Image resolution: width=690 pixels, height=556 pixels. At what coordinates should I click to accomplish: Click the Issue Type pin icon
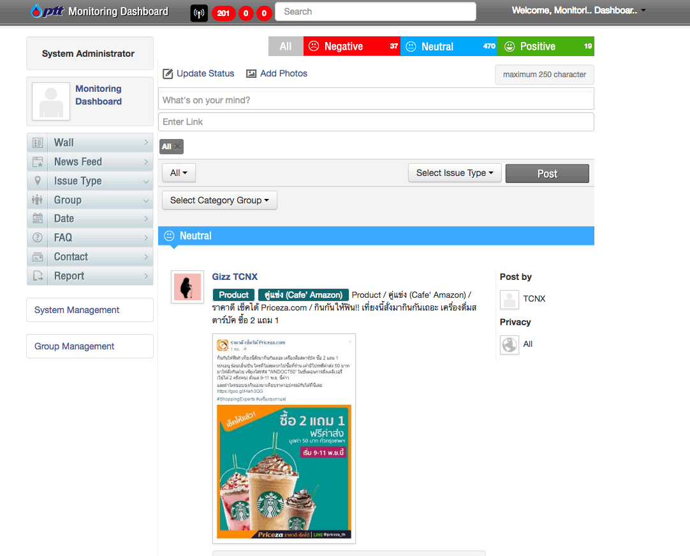coord(38,181)
